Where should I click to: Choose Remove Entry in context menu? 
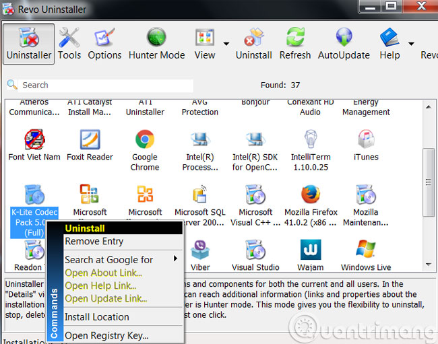click(x=123, y=241)
